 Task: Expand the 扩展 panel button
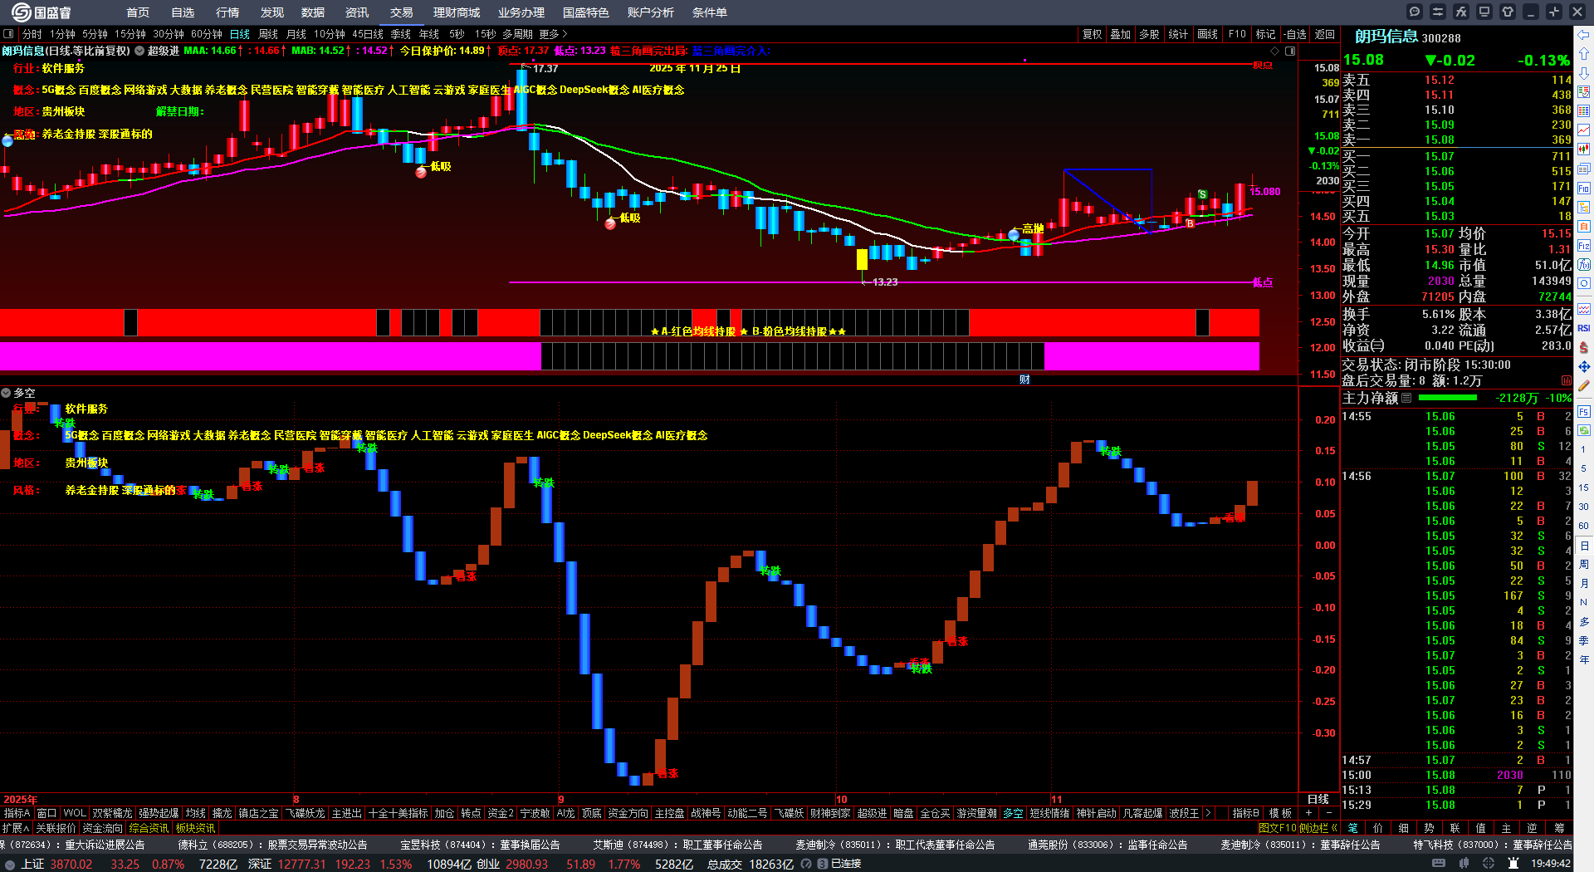pos(15,828)
